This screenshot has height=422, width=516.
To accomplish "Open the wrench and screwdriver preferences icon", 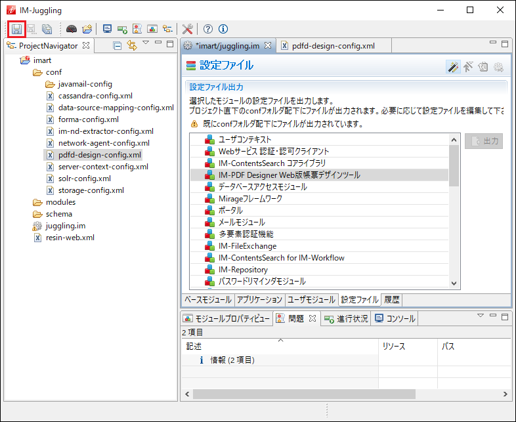I will coord(188,29).
